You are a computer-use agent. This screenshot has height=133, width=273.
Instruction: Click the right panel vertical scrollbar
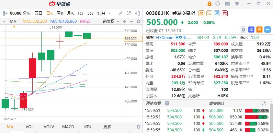(x=271, y=118)
